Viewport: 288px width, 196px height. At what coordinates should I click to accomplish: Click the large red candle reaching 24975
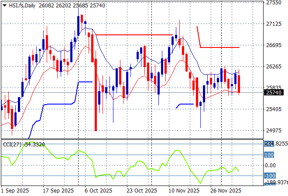(96, 95)
